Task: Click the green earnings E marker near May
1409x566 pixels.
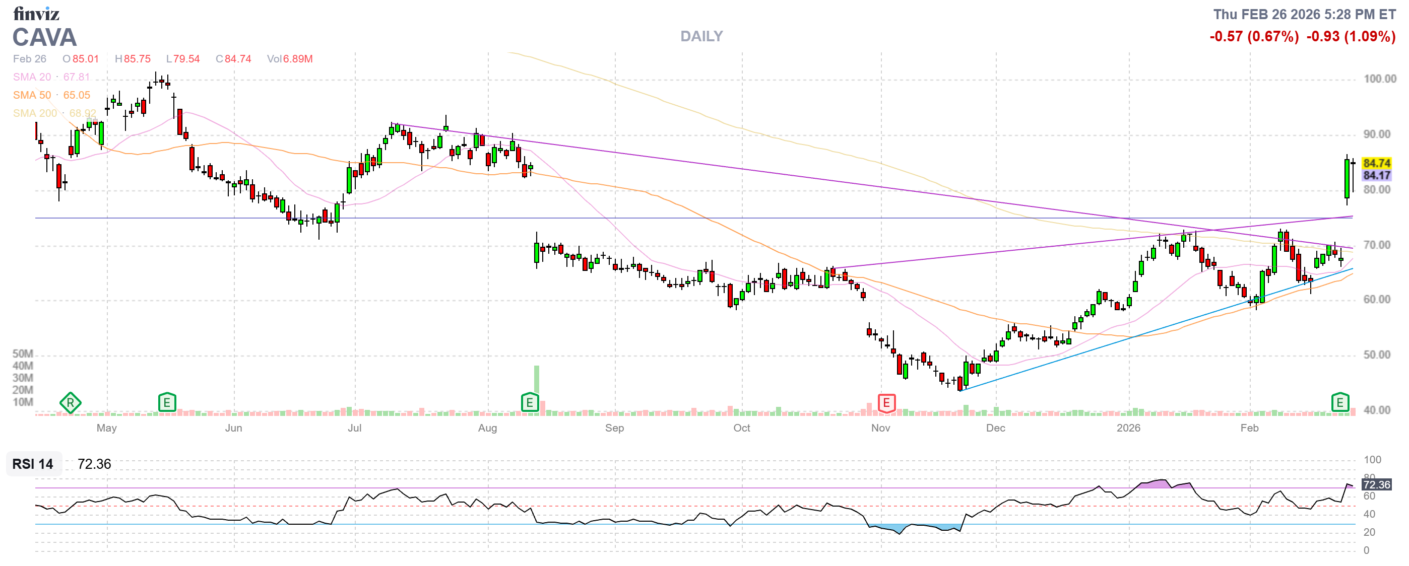Action: [167, 403]
